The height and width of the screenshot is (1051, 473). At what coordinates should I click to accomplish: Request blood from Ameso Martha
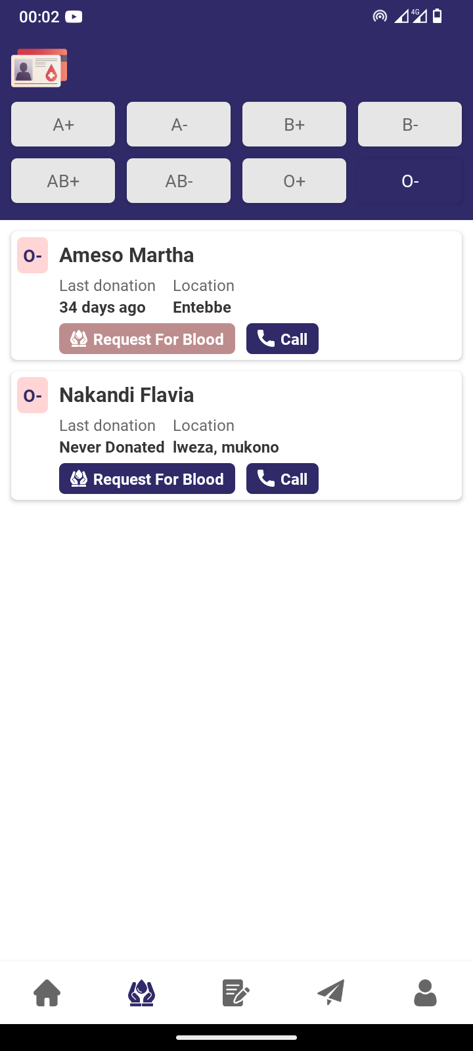[147, 339]
